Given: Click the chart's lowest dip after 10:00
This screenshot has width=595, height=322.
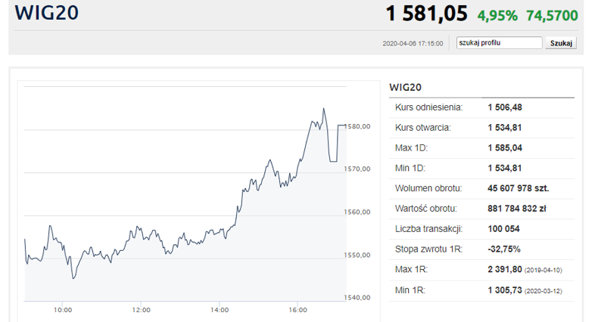Looking at the screenshot, I should [73, 278].
